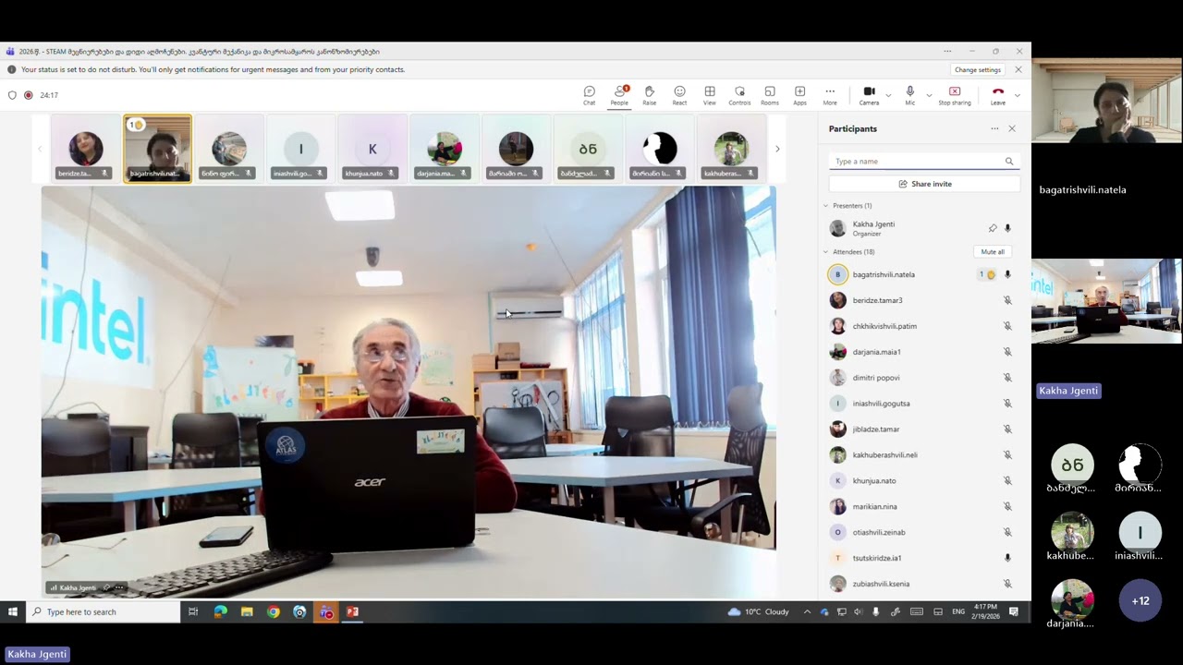
Task: Open Participants panel more options ellipsis
Action: pos(994,128)
